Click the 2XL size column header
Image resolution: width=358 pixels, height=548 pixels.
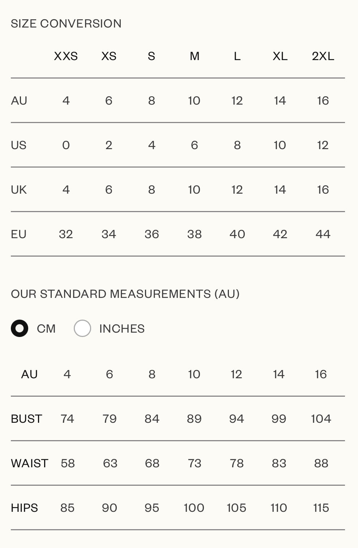(x=323, y=56)
